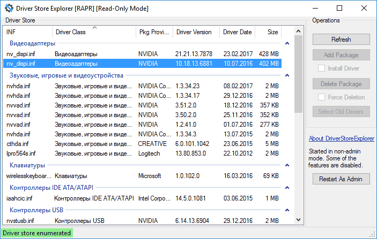Open the About DriverStoreExplorer link

click(342, 138)
